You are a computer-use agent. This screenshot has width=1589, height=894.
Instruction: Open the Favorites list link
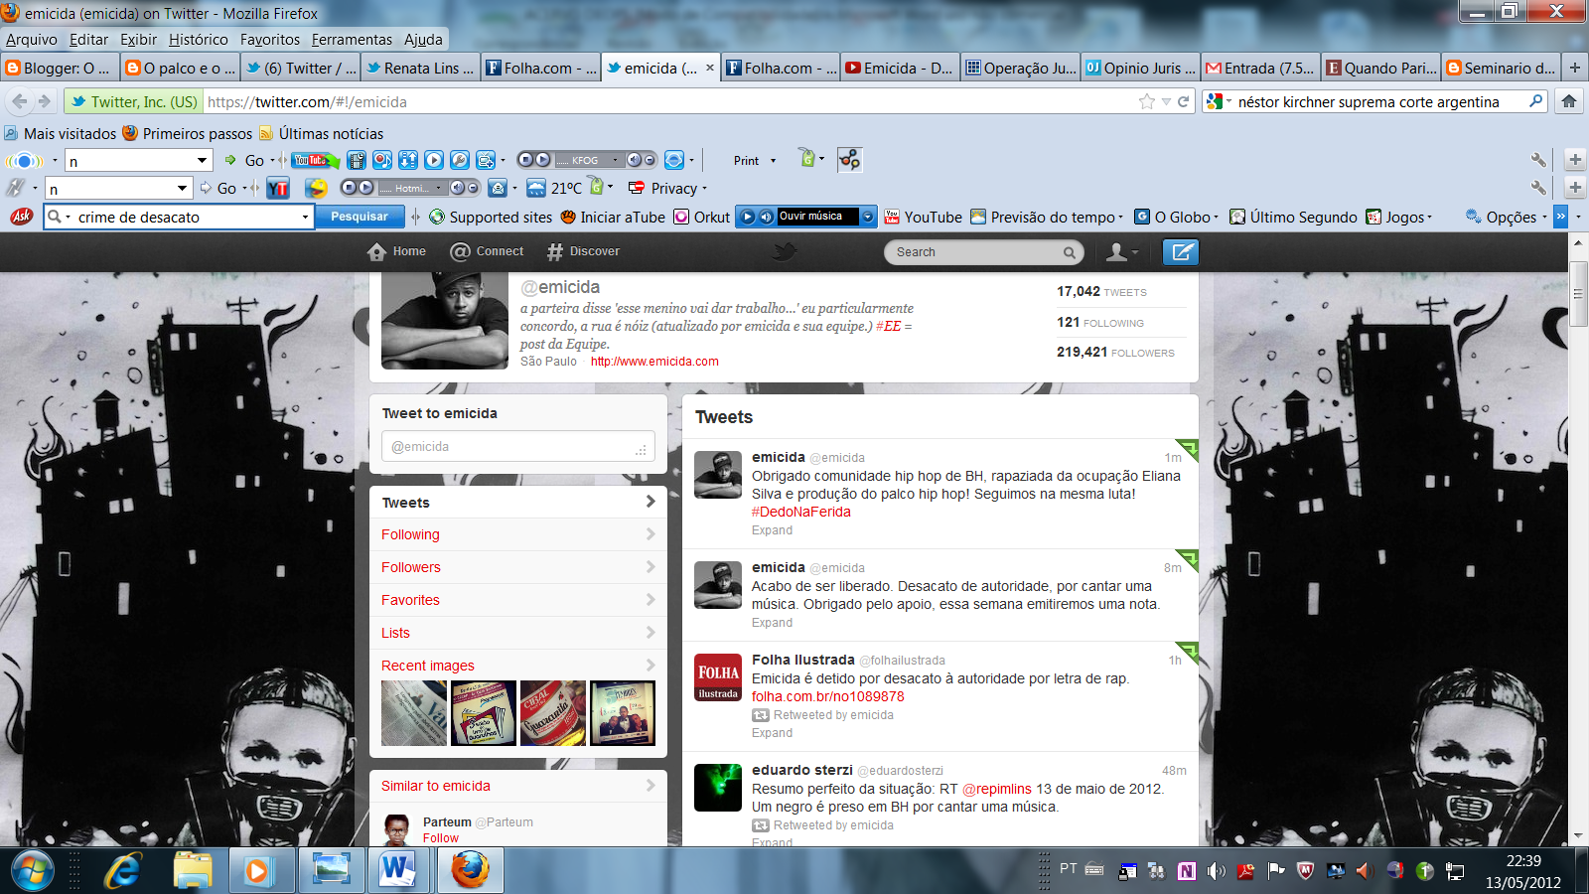click(x=410, y=600)
